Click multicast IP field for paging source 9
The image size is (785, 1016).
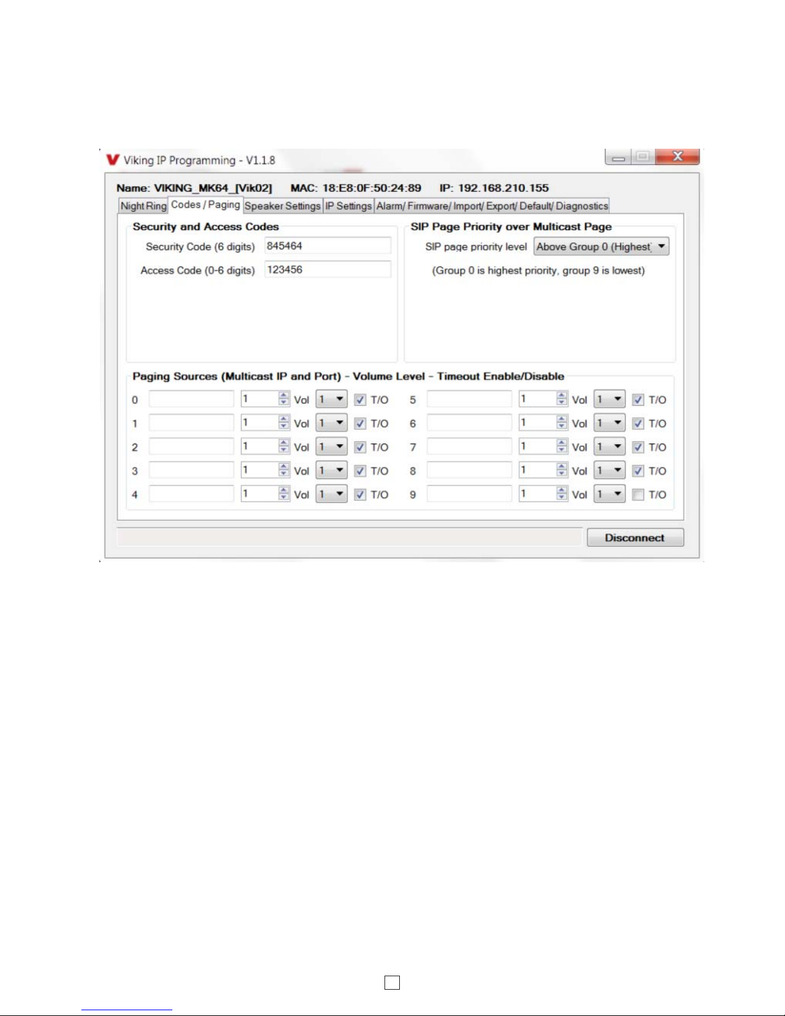pos(470,494)
